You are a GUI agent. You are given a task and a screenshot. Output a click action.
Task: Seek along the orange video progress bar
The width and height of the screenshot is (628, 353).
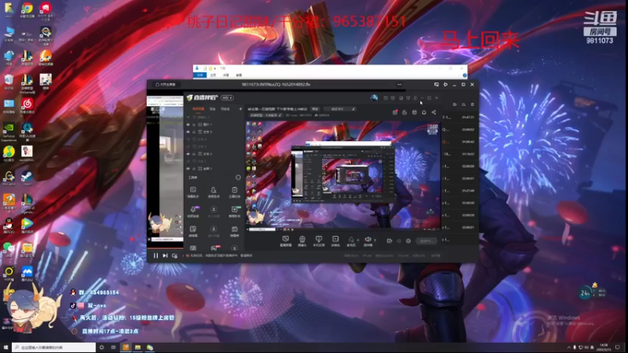point(166,248)
